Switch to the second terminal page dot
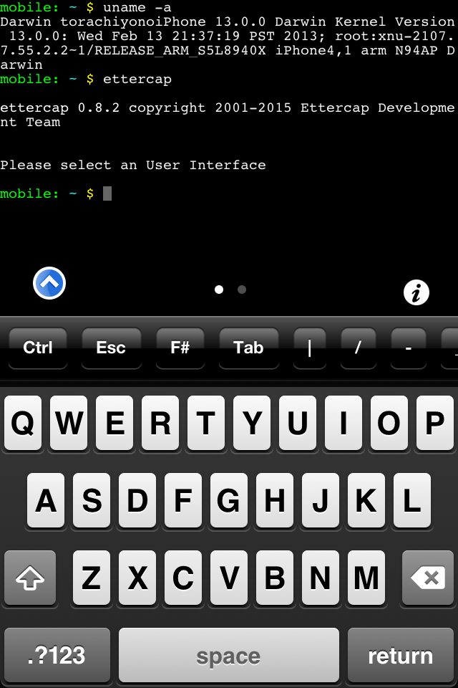The image size is (458, 688). [241, 290]
